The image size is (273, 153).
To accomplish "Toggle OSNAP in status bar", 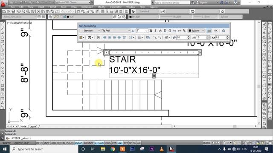I will pos(78,143).
